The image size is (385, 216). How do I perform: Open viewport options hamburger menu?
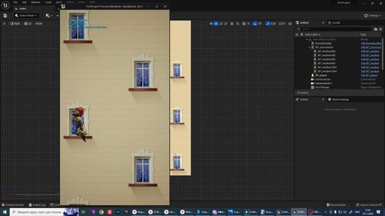pyautogui.click(x=4, y=24)
